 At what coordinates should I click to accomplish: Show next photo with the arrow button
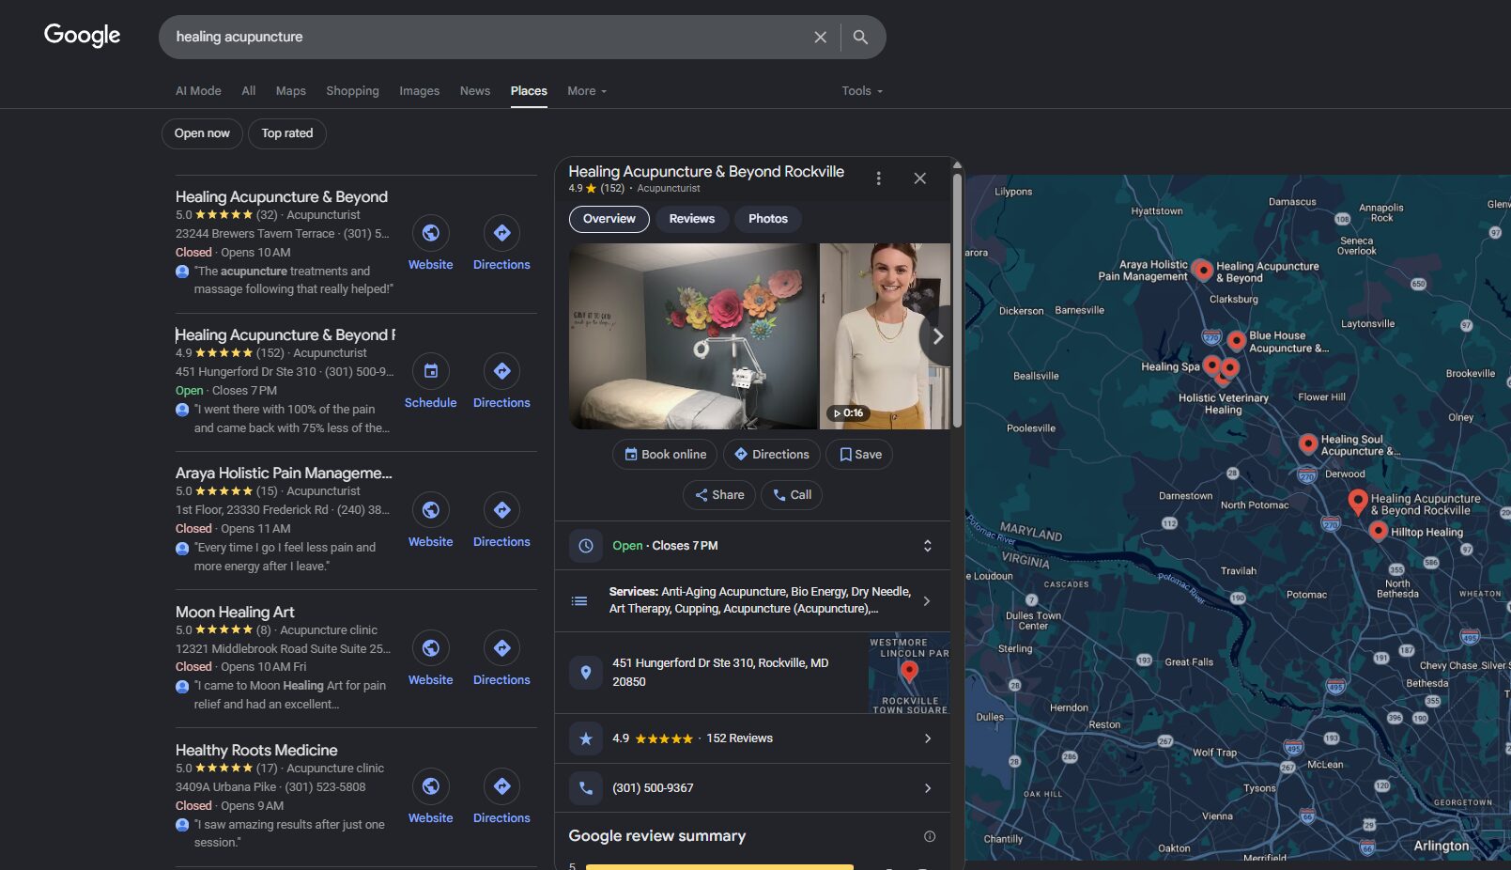936,336
